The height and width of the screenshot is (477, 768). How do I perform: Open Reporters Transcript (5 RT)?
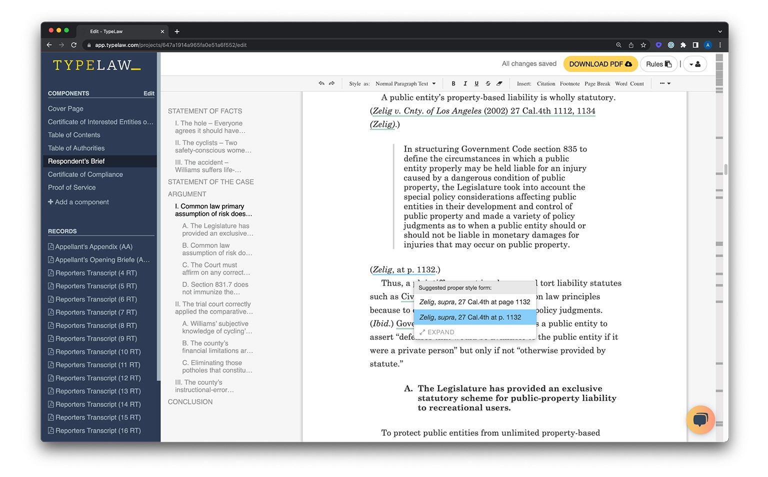pos(92,286)
